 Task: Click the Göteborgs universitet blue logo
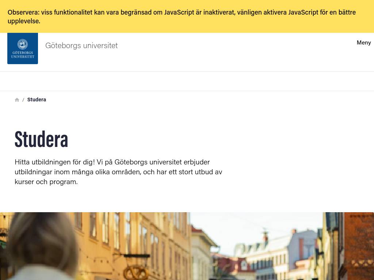coord(23,48)
